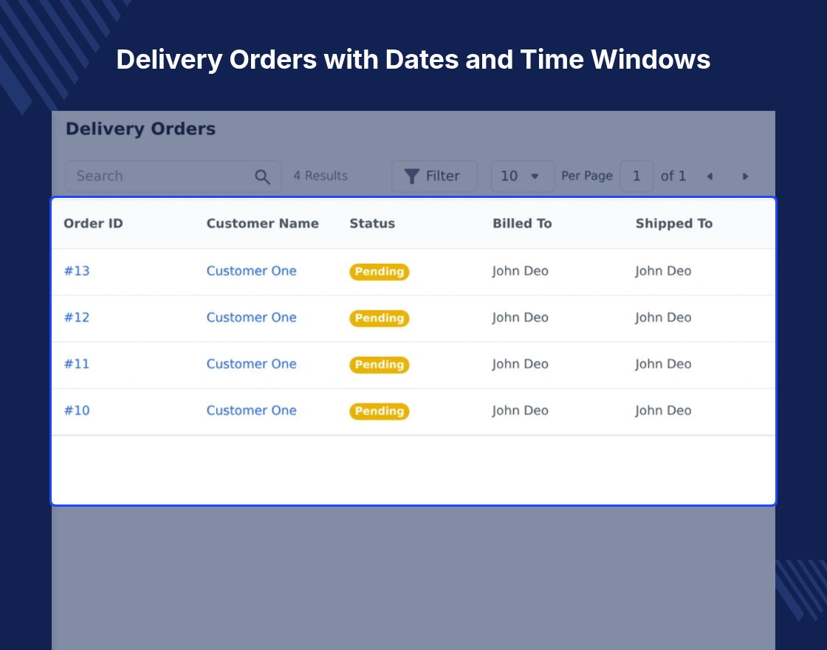Click Pending badge in order #11 row
Viewport: 827px width, 650px height.
tap(380, 365)
